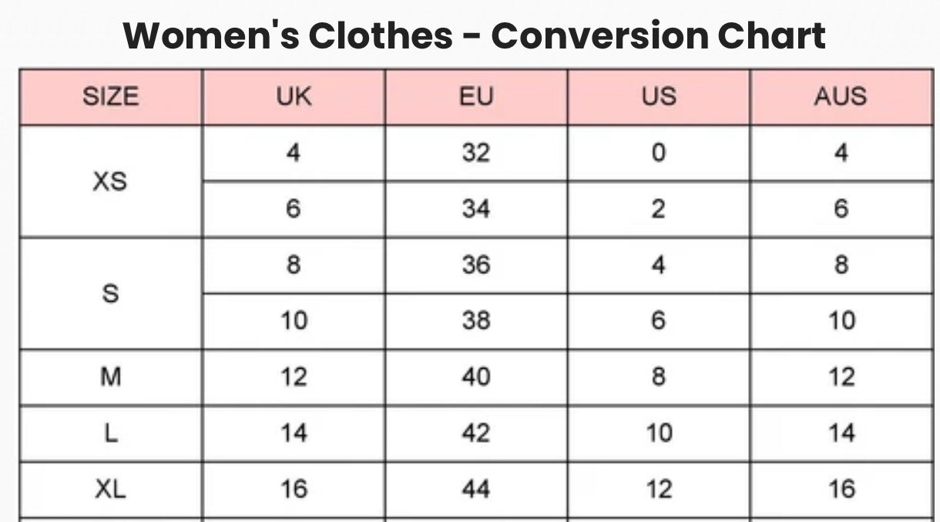Select the L size row label
940x522 pixels.
(110, 433)
